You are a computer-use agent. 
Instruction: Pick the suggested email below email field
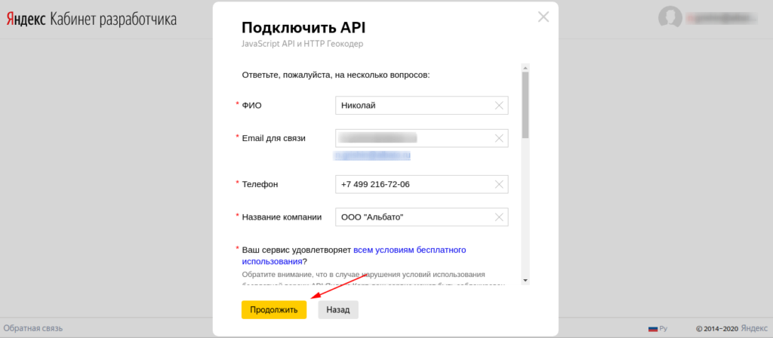pyautogui.click(x=371, y=155)
